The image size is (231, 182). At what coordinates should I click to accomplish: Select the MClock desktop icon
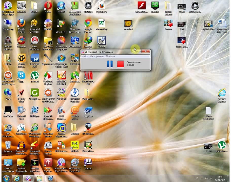click(75, 147)
